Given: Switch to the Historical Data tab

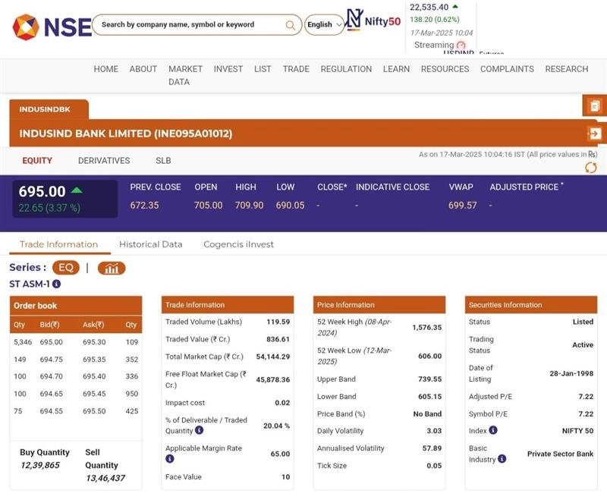Looking at the screenshot, I should [150, 244].
